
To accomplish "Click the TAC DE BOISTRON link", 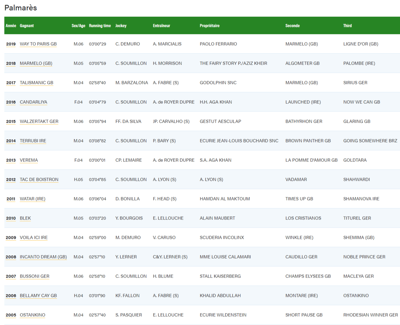I will 39,179.
